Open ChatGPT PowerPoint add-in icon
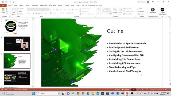 (x=162, y=10)
